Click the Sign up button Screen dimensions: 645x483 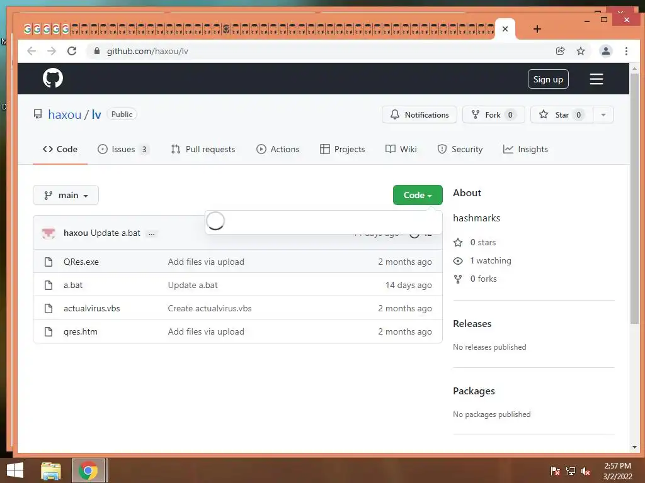pyautogui.click(x=548, y=79)
